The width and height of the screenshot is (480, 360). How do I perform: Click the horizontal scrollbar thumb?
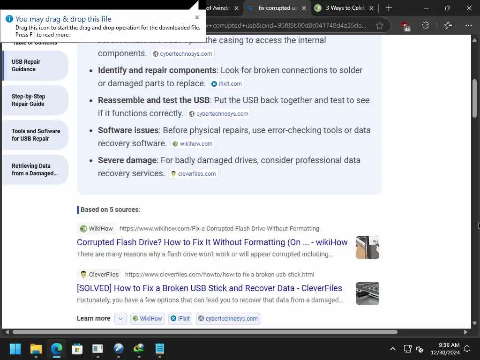205,332
